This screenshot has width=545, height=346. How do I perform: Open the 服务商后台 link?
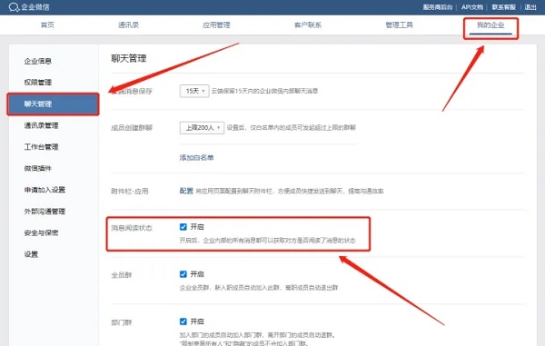(438, 7)
